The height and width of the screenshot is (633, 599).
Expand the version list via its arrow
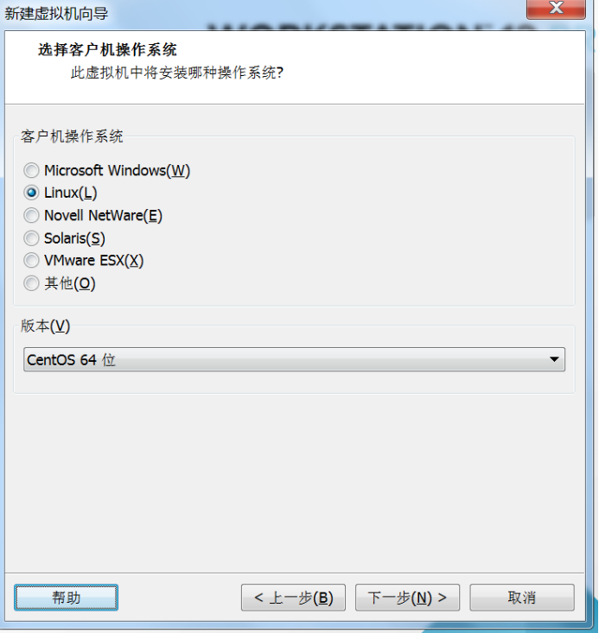point(554,359)
